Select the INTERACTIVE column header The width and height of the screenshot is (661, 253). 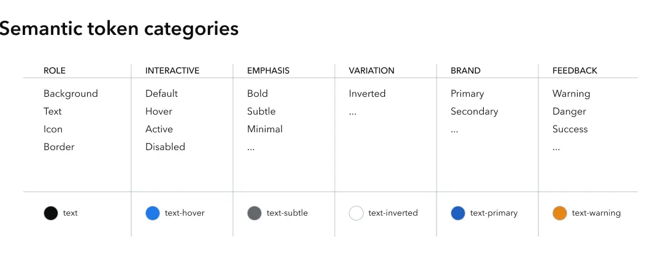(172, 70)
